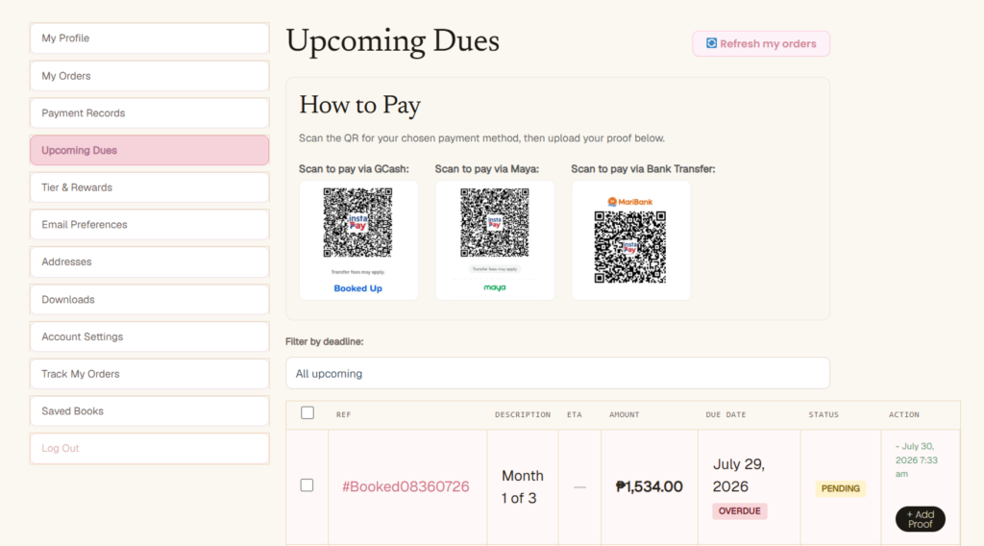
Task: Click the July 30, 2026 7:33 am timestamp
Action: (916, 460)
